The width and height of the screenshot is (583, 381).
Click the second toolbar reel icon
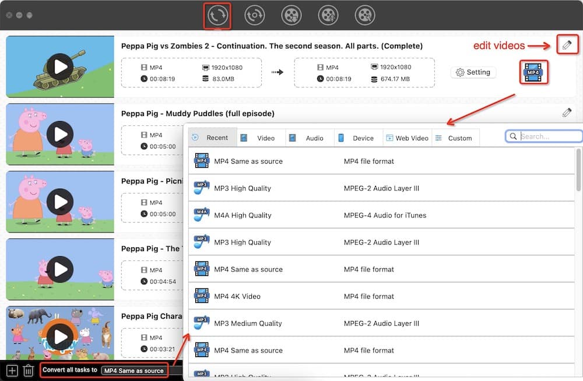(254, 16)
